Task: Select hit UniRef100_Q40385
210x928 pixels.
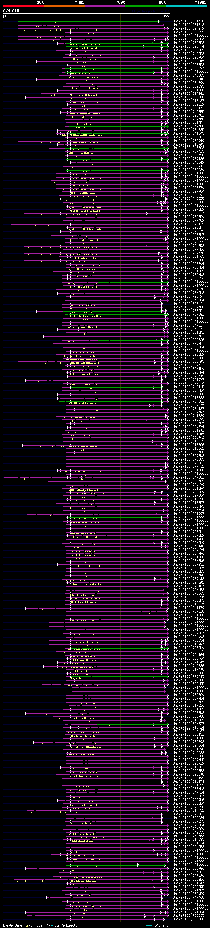Action: [x=188, y=76]
